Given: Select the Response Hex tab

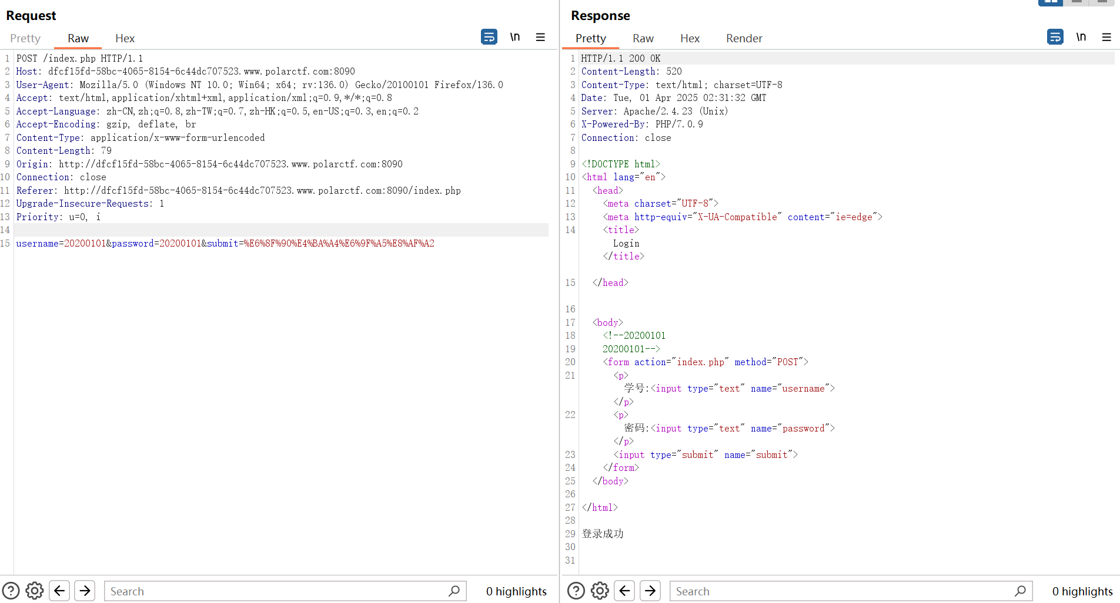Looking at the screenshot, I should [690, 38].
